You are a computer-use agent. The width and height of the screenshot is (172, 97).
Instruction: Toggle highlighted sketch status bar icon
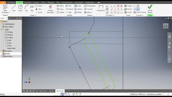coord(62,94)
